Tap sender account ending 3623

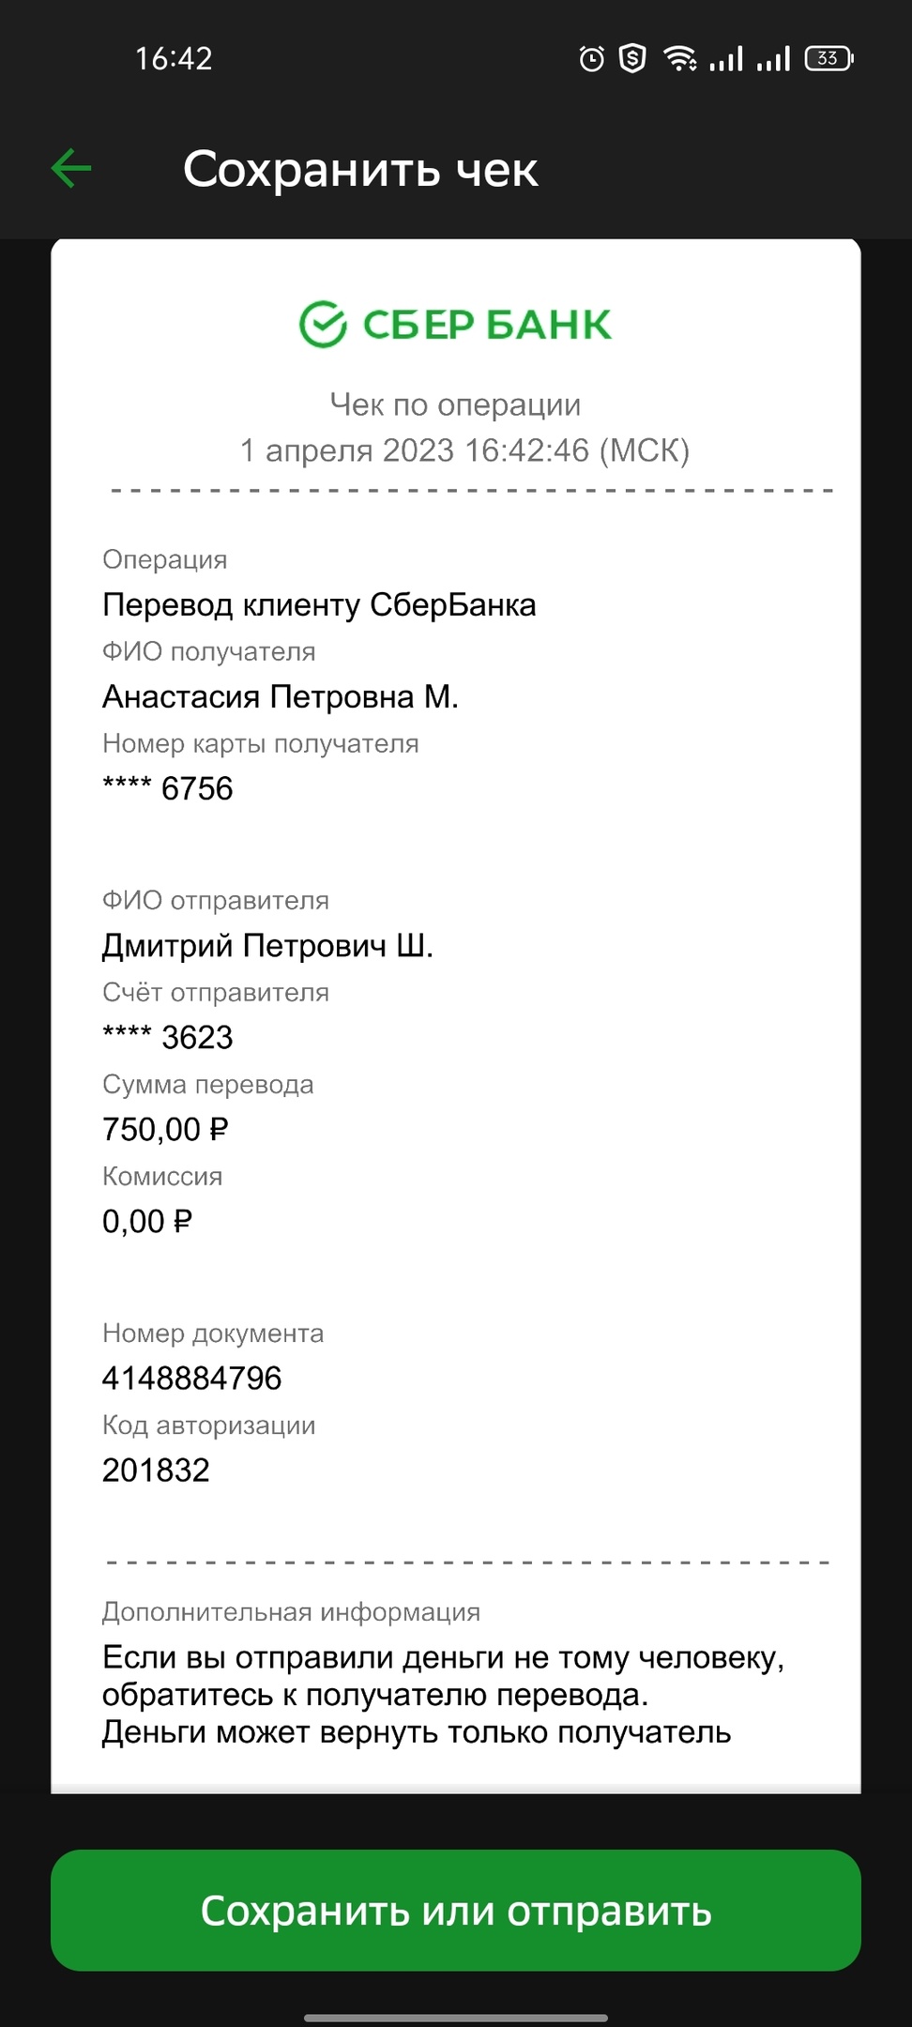[168, 1037]
